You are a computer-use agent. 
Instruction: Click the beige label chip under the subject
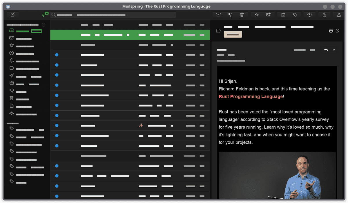(233, 34)
